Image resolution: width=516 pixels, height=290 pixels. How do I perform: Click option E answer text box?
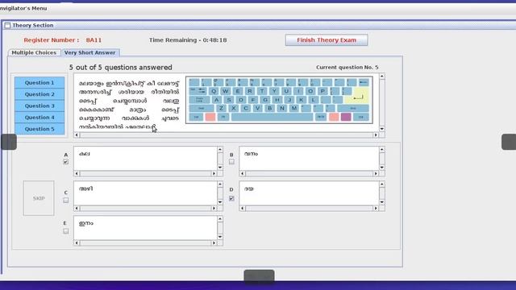point(145,228)
